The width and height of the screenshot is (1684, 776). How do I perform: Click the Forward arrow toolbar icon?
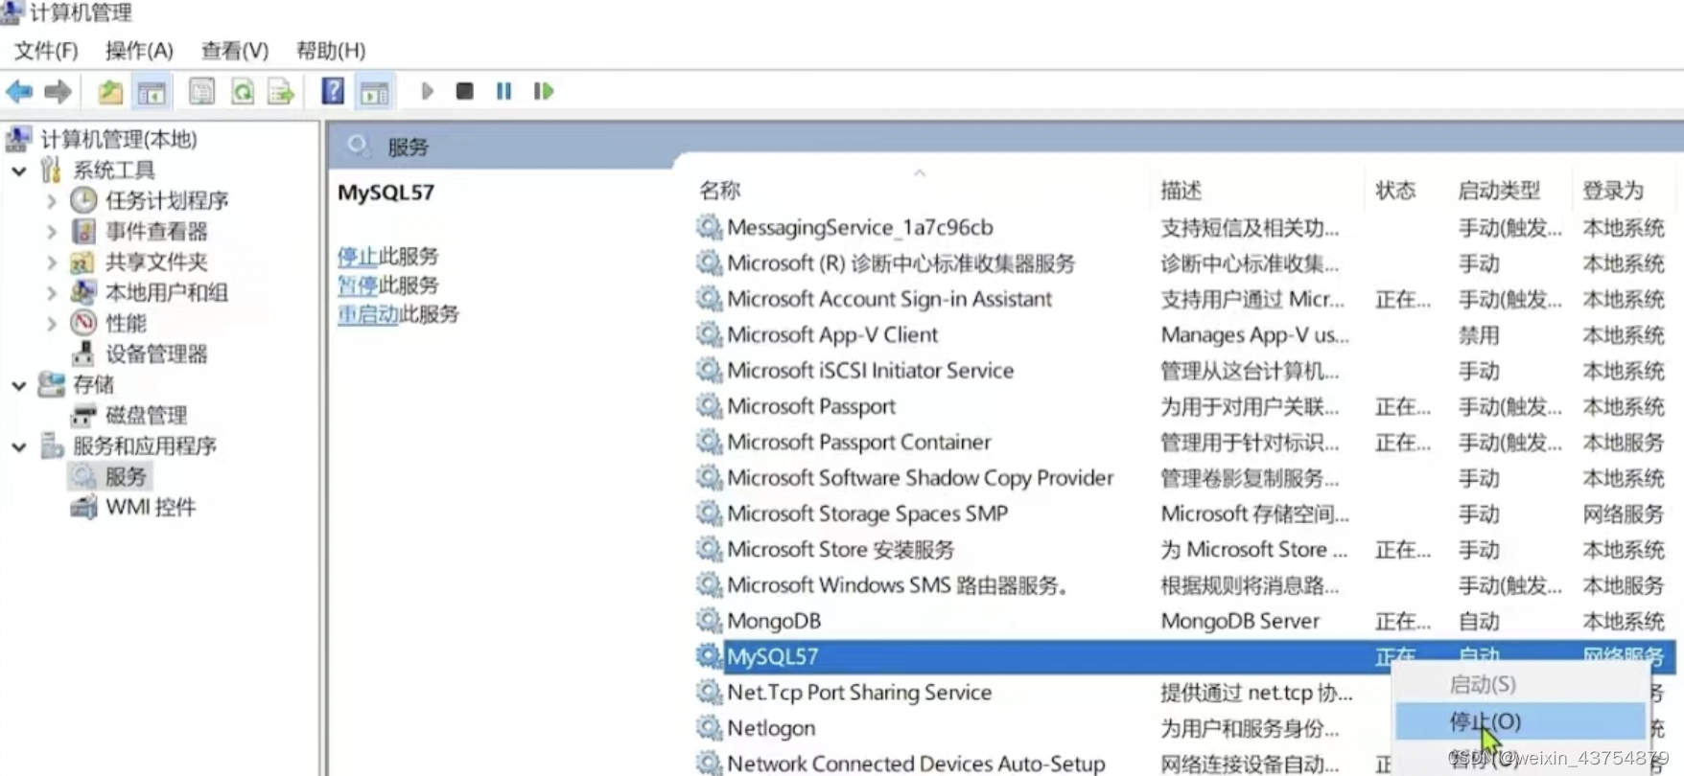click(58, 92)
